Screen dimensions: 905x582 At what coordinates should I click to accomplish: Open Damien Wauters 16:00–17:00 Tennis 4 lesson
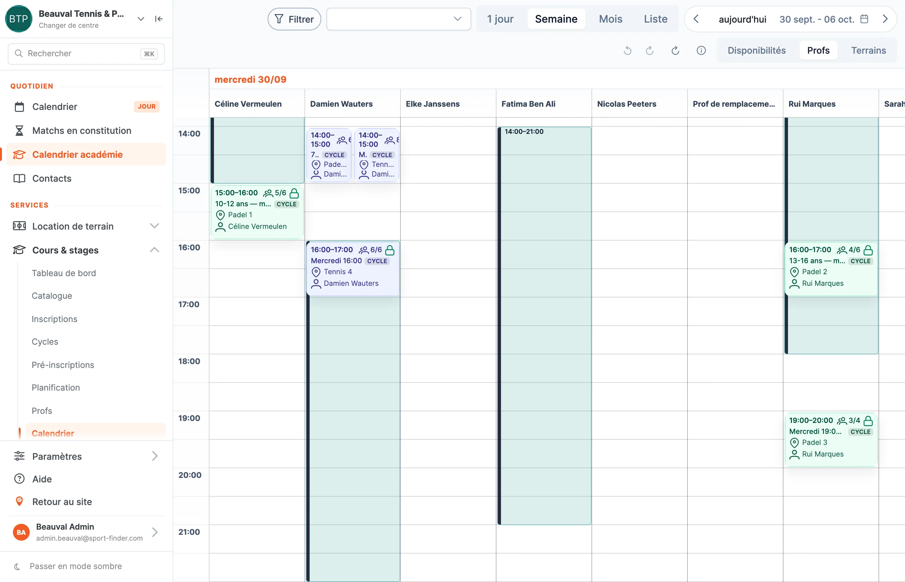point(353,268)
